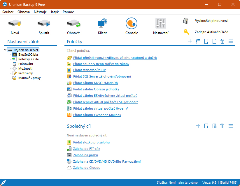Launch the Console toolbar icon
This screenshot has width=240, height=186.
tap(132, 24)
